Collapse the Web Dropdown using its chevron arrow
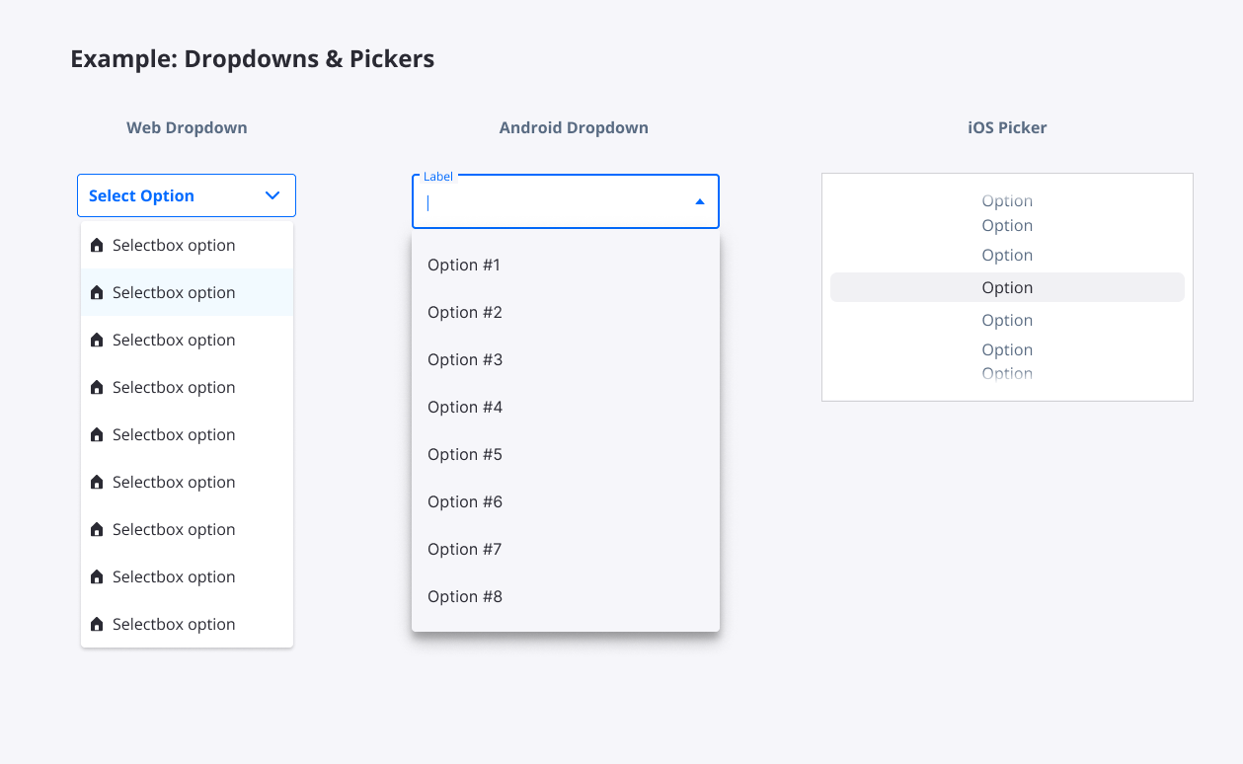1243x764 pixels. tap(272, 195)
